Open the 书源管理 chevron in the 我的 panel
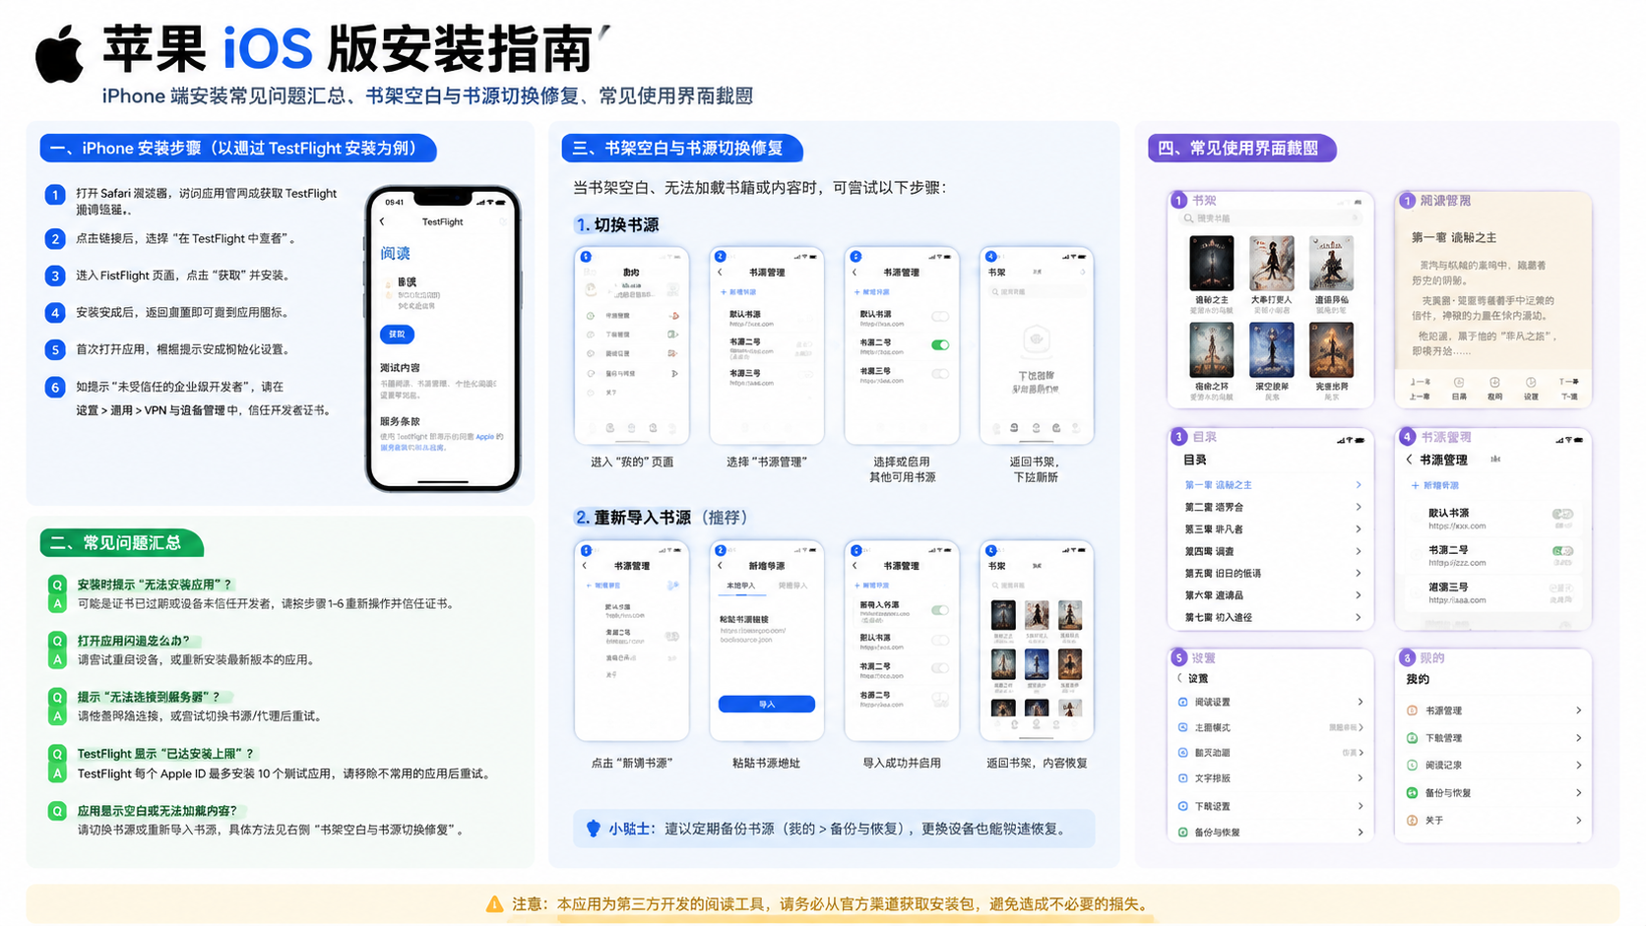The height and width of the screenshot is (926, 1646). 1578,710
